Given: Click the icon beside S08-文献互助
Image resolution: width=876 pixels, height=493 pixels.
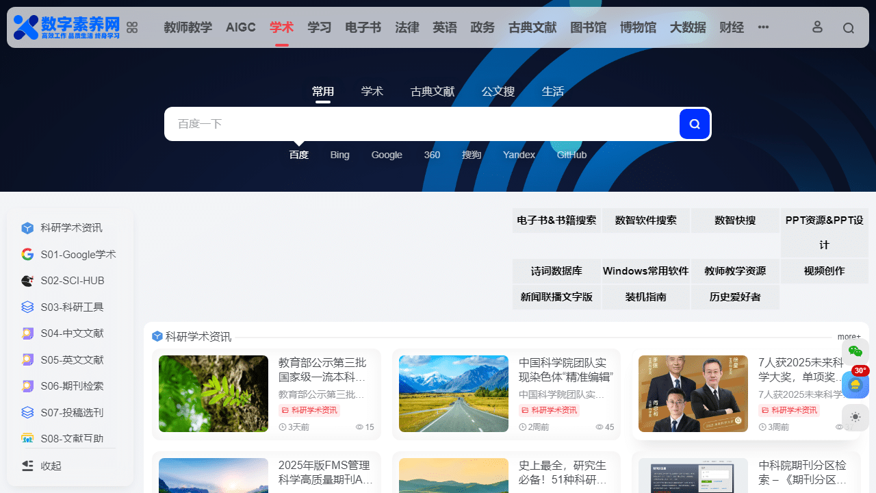Looking at the screenshot, I should coord(27,438).
